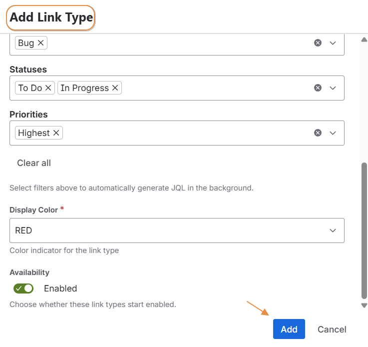Screen dimensions: 368x347
Task: Remove the Highest priority tag
Action: [x=56, y=133]
